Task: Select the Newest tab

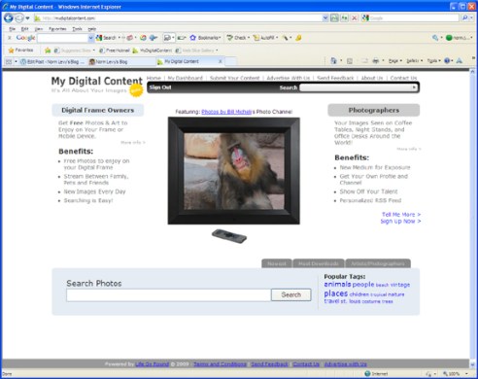Action: [x=277, y=263]
